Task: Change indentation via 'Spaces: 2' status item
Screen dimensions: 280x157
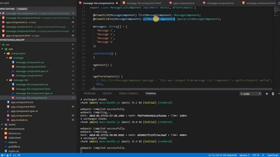Action: [x=245, y=155]
